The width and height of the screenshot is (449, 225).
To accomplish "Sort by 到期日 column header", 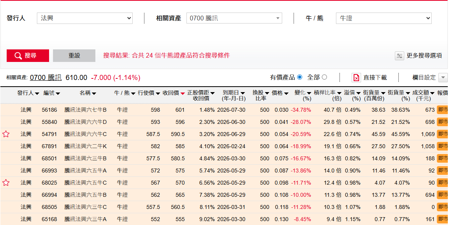I will click(x=234, y=96).
